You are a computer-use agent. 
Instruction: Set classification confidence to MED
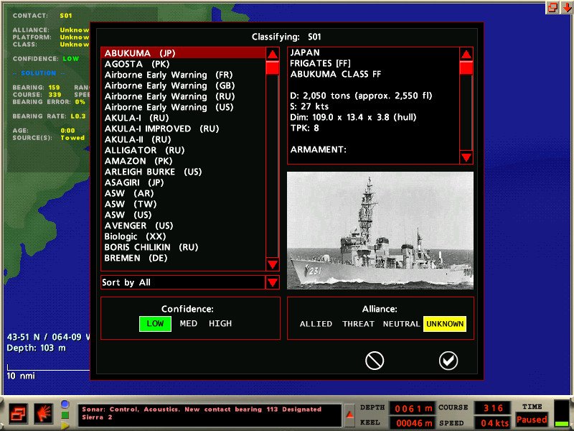188,323
